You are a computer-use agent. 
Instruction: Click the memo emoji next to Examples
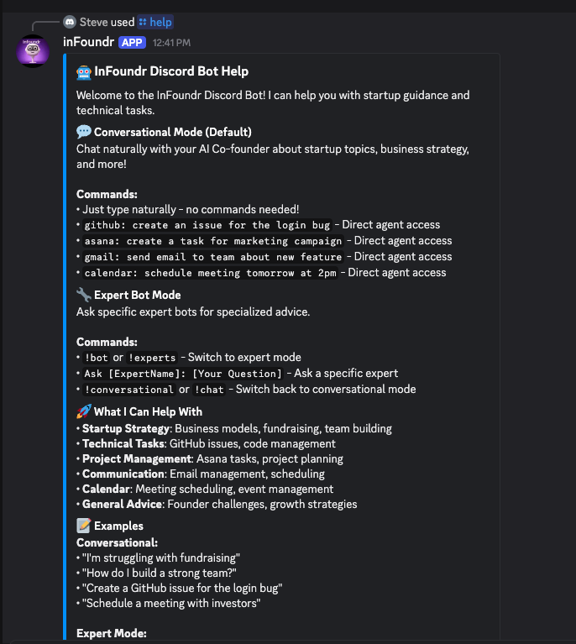click(83, 526)
